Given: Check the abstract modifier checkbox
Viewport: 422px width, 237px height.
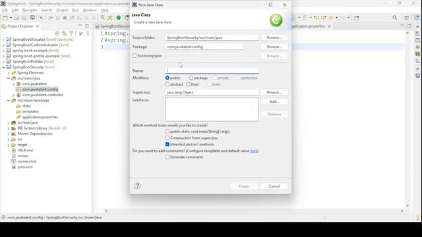Looking at the screenshot, I should coord(167,84).
